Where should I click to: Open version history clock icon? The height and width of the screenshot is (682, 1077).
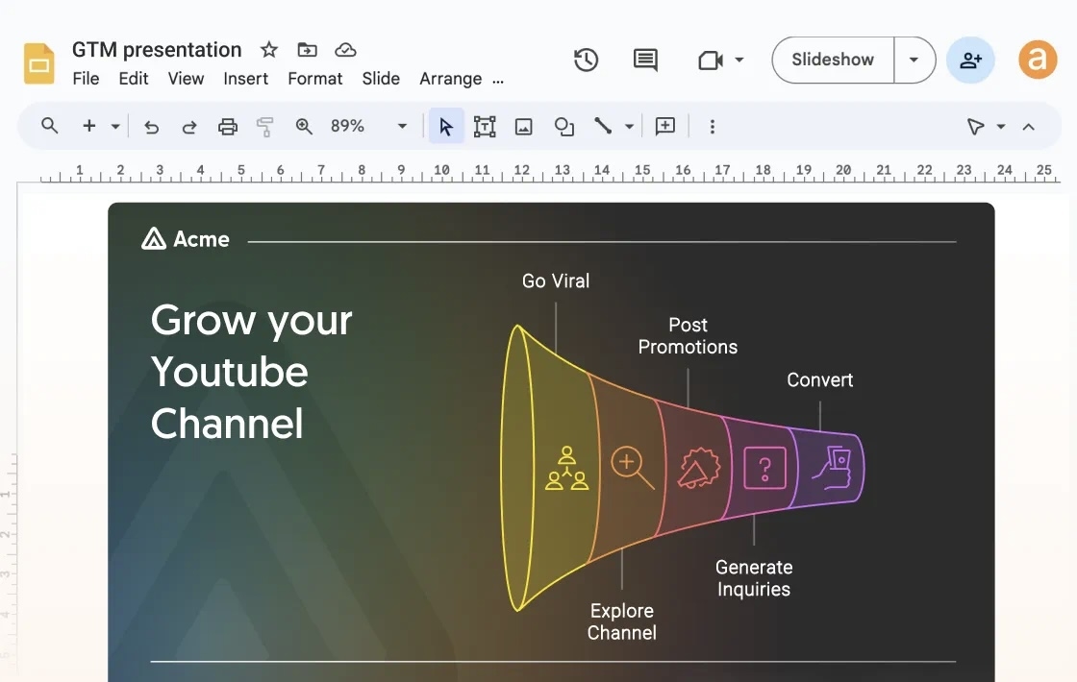tap(586, 60)
